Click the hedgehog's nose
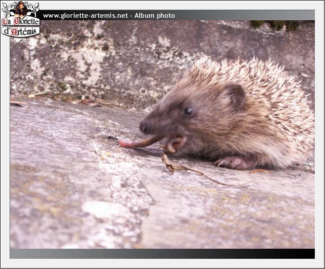The height and width of the screenshot is (269, 325). point(144,127)
